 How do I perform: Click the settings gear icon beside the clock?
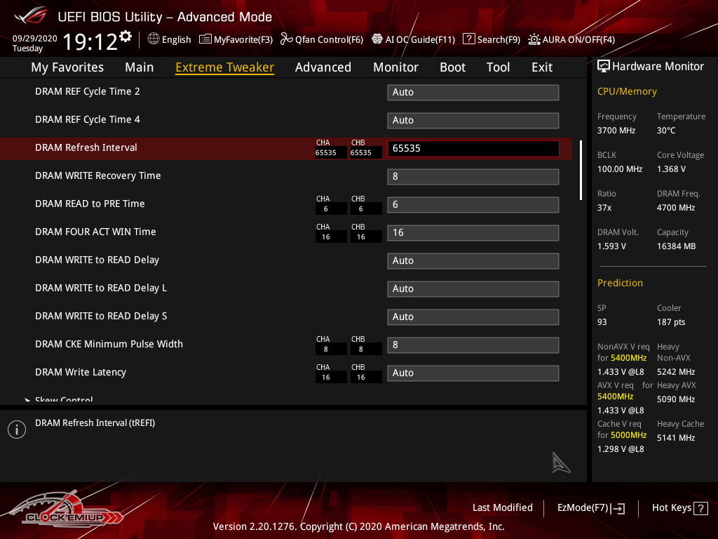126,36
